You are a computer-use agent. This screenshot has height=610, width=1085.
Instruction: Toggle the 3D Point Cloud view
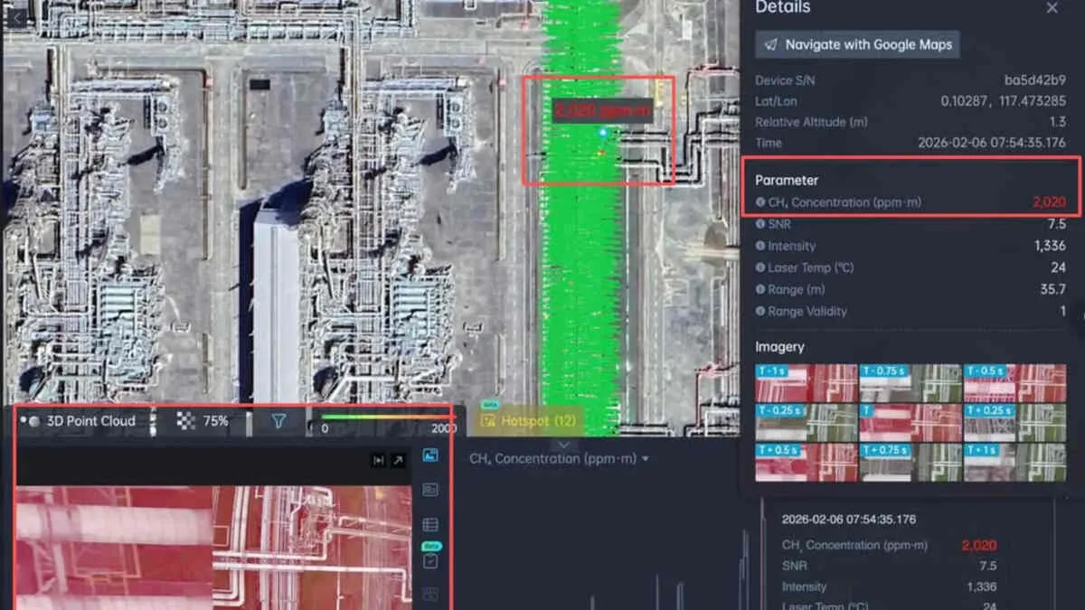tap(78, 421)
